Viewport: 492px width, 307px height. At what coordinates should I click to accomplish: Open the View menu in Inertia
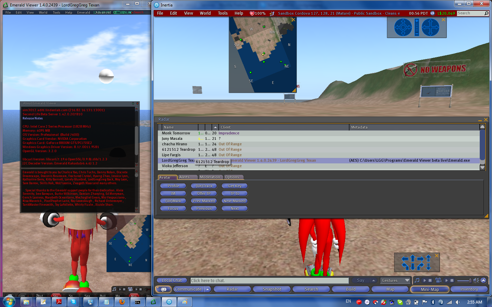click(189, 13)
